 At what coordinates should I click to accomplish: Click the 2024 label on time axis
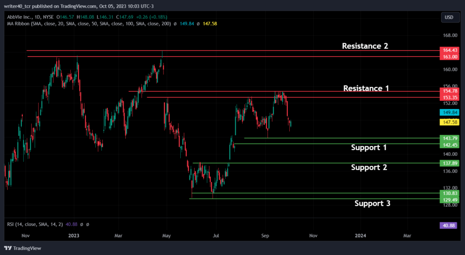(x=360, y=236)
